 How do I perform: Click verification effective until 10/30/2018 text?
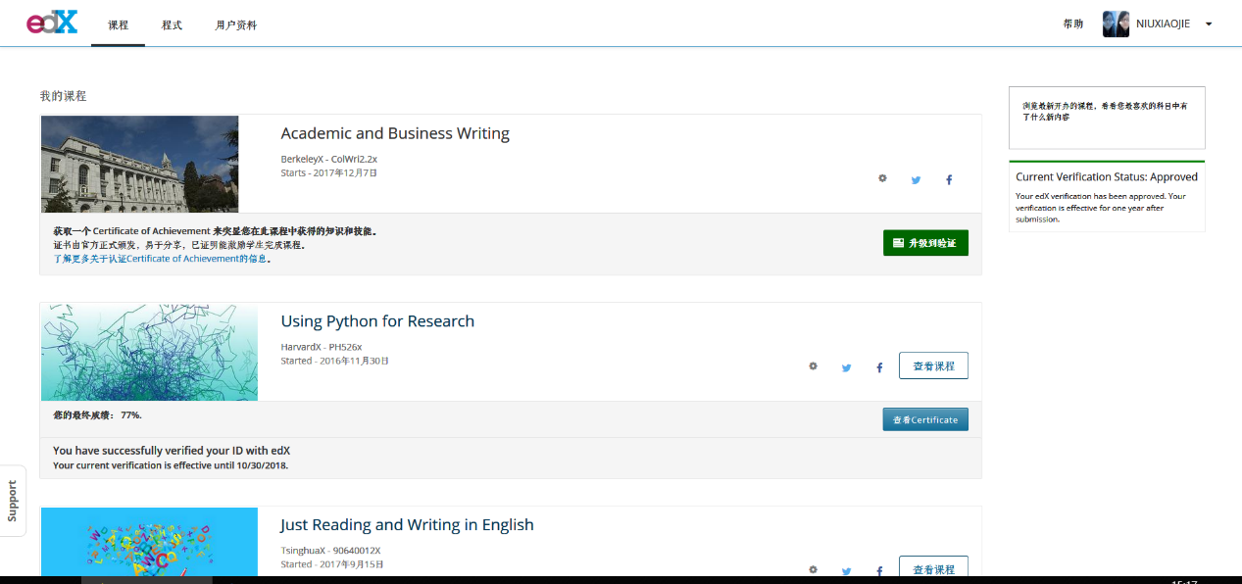tap(171, 465)
